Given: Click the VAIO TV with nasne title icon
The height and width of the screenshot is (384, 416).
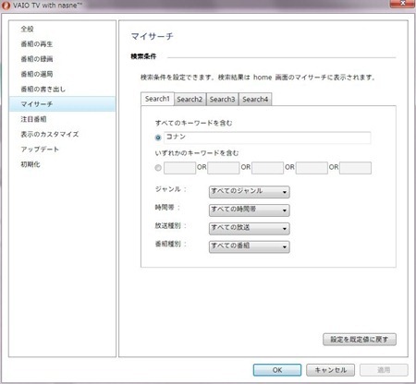Looking at the screenshot, I should click(6, 6).
